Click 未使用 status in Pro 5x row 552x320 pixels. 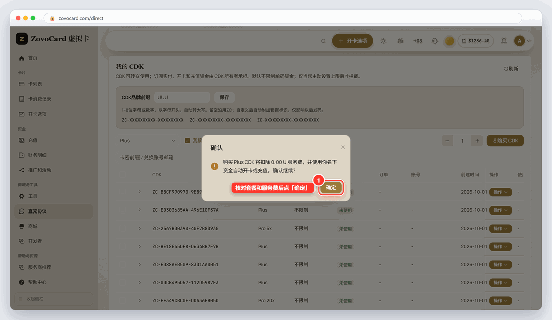pyautogui.click(x=345, y=229)
